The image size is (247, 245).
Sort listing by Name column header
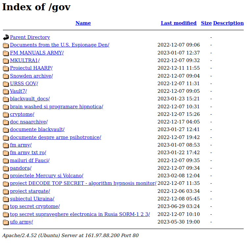coord(83,23)
